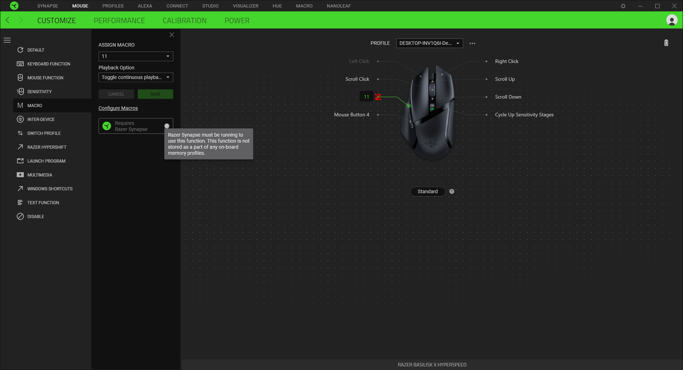
Task: Go forward with the right arrow
Action: click(x=21, y=20)
